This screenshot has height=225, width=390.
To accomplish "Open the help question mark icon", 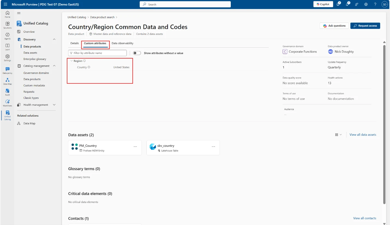I will [x=375, y=4].
